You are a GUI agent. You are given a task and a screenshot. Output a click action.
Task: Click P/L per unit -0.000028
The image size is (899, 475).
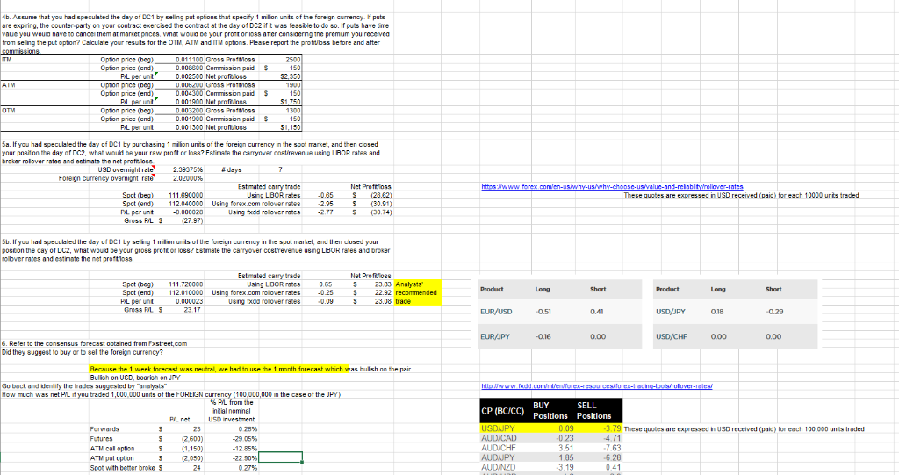coord(179,212)
